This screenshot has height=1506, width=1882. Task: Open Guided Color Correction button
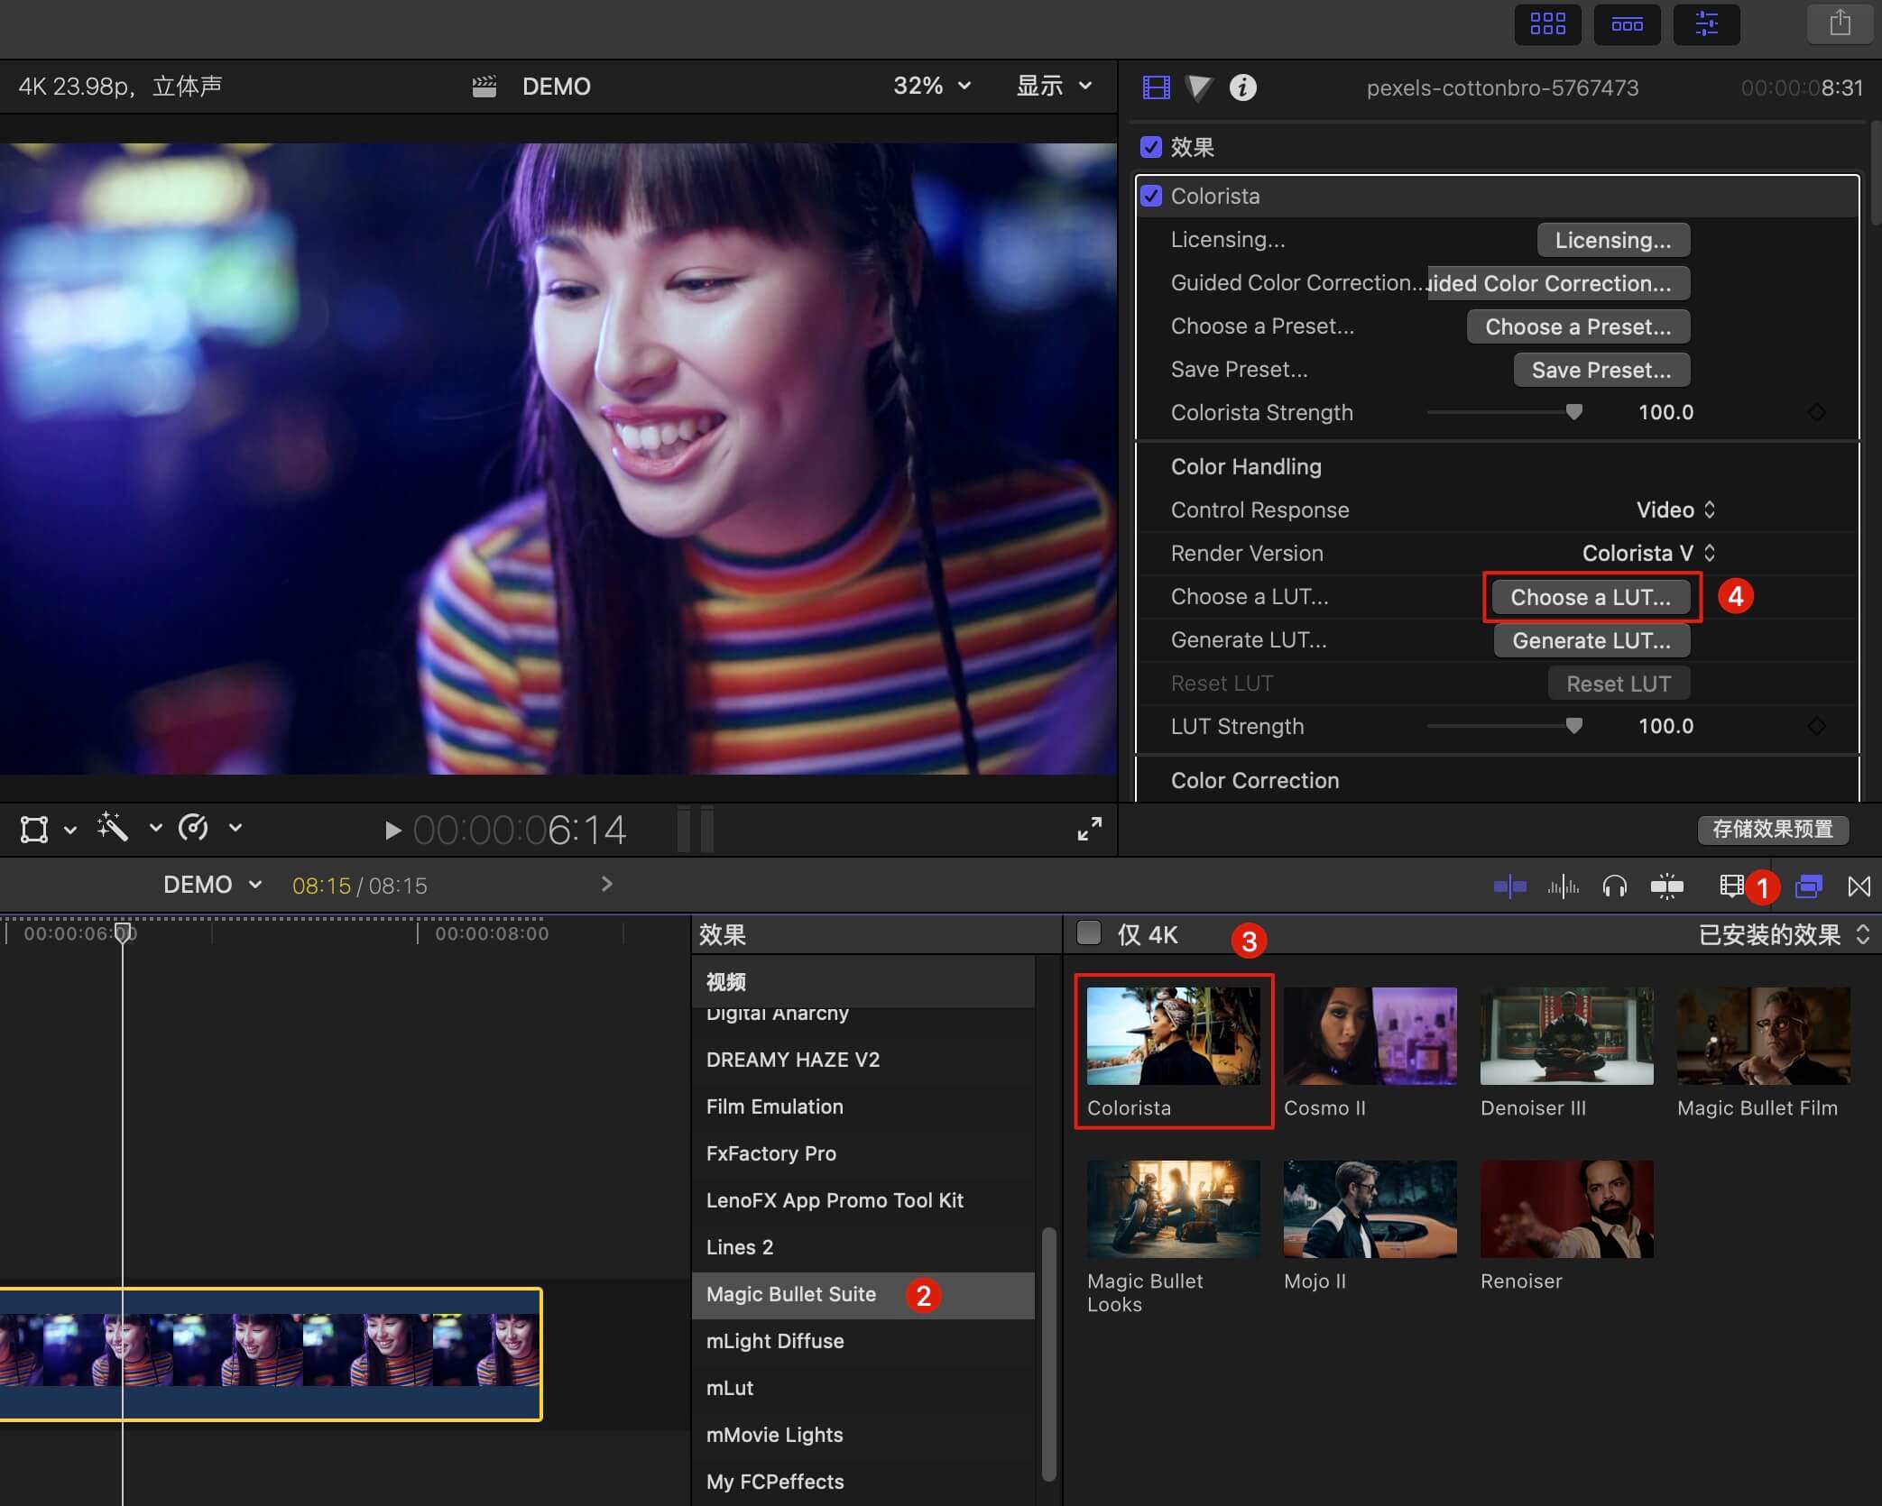1558,283
